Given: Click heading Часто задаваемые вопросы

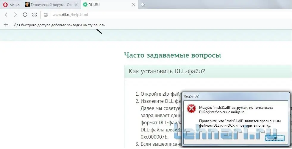Looking at the screenshot, I should (x=172, y=55).
